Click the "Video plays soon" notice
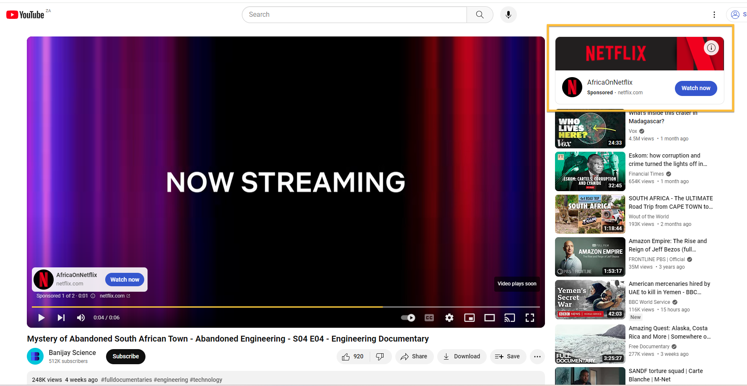 click(x=517, y=284)
